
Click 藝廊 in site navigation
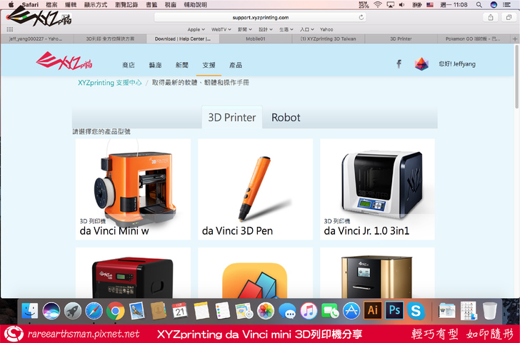click(x=155, y=65)
